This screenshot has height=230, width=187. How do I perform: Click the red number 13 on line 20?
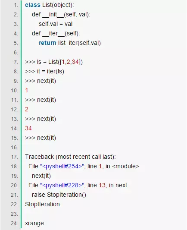coord(102,185)
